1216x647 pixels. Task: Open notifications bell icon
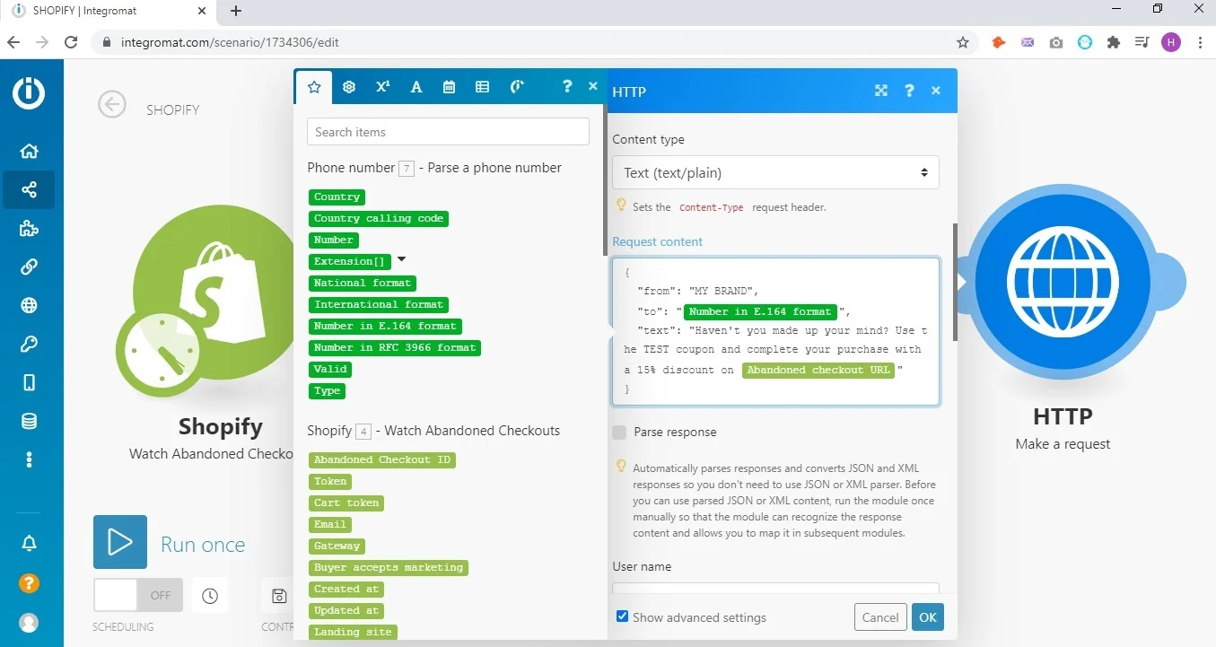[30, 544]
